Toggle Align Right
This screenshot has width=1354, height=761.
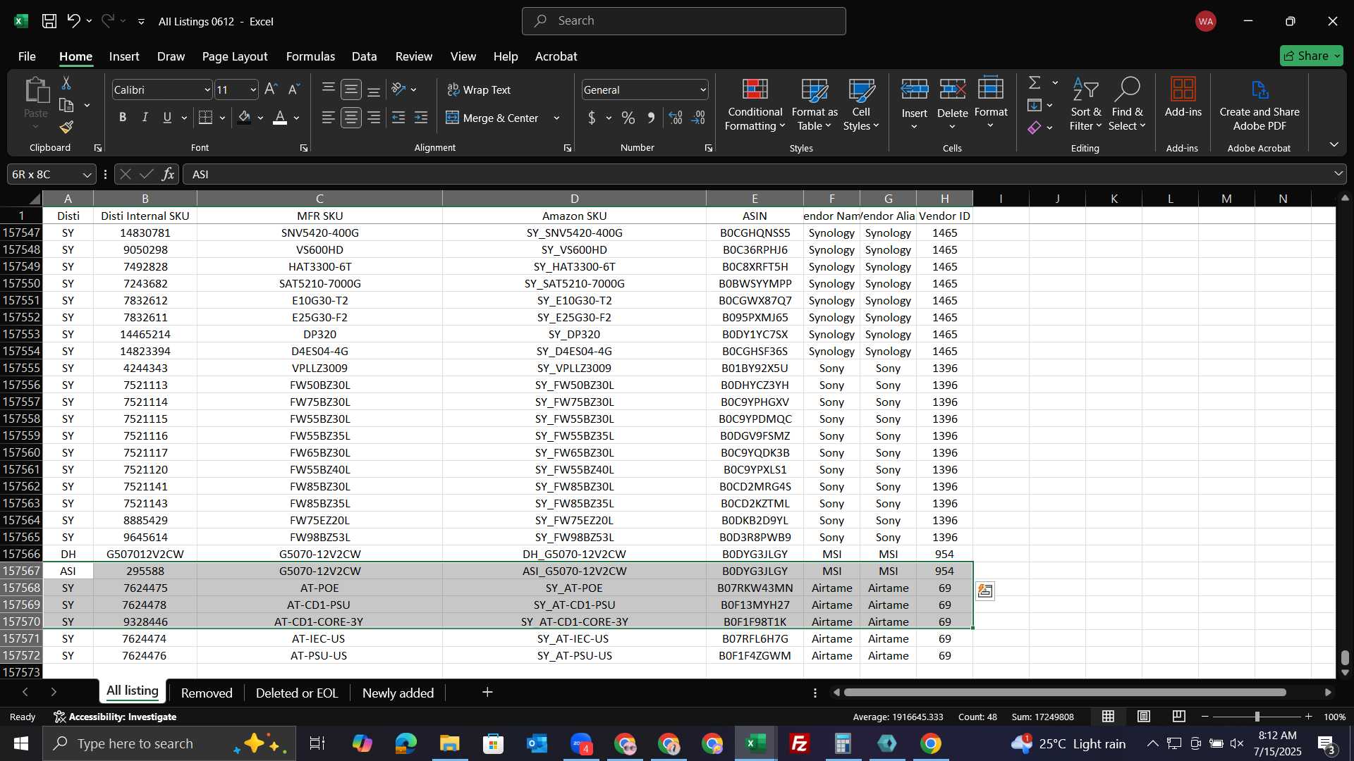pyautogui.click(x=374, y=118)
